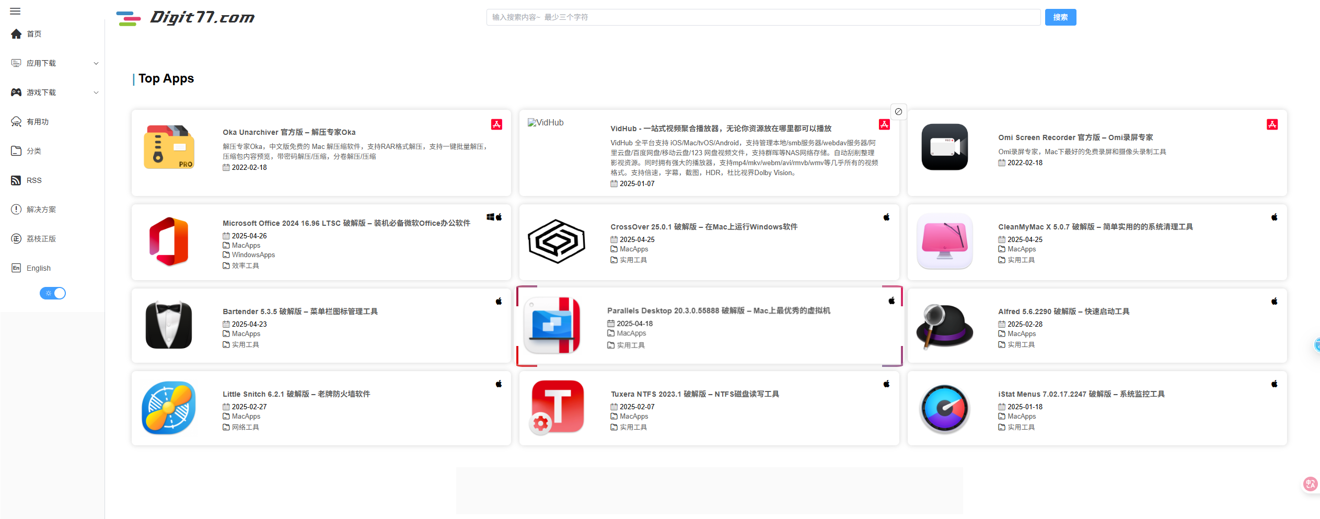Click the Apple logo on CleanMyMac card
This screenshot has height=519, width=1320.
[x=1274, y=217]
